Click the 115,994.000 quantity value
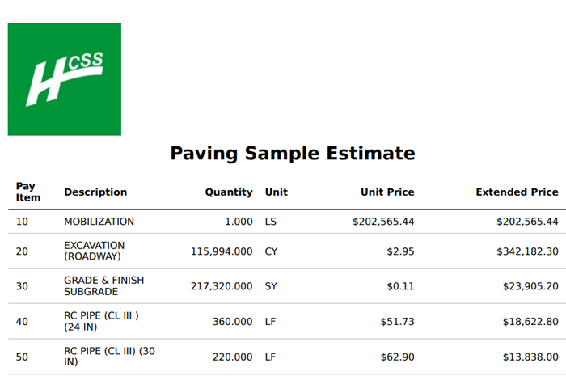This screenshot has height=376, width=566. pos(222,251)
